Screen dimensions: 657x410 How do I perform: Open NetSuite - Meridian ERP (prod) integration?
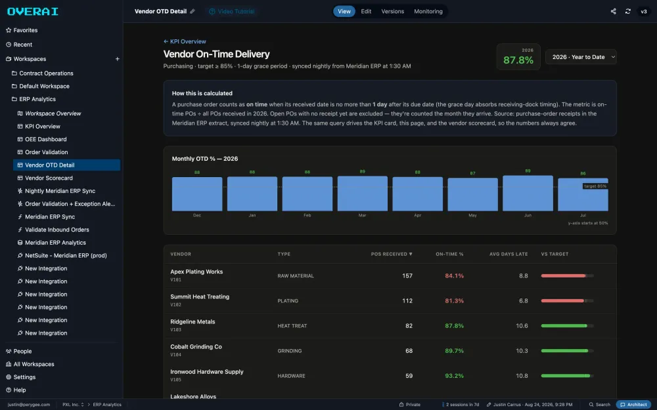(x=62, y=256)
